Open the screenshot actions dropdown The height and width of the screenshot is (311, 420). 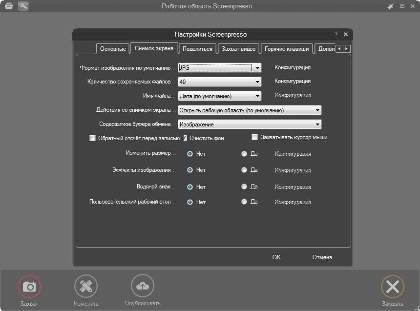(250, 110)
